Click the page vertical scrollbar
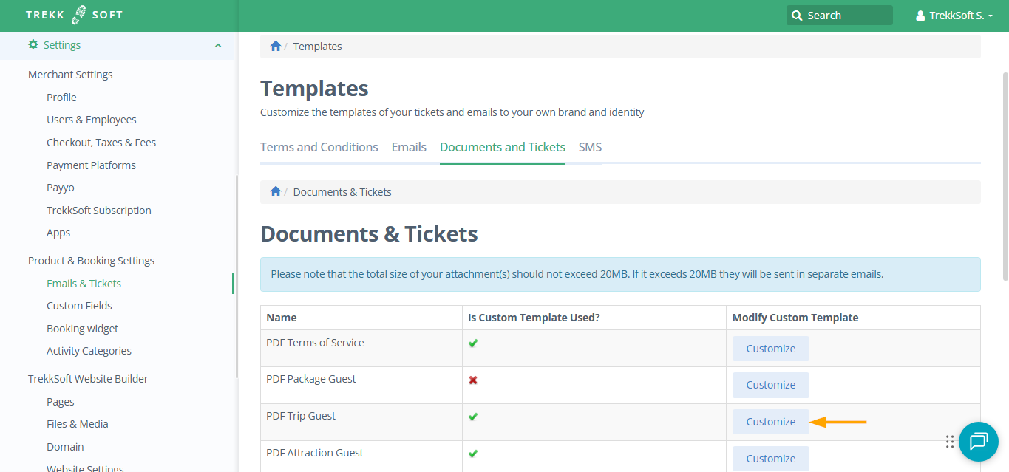 (1005, 177)
